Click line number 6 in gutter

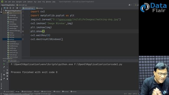[23, 31]
